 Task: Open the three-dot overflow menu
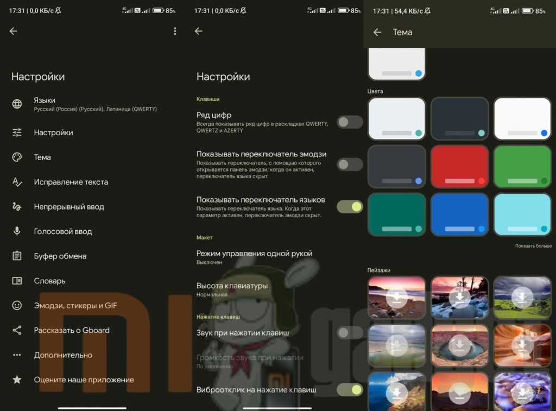(175, 31)
